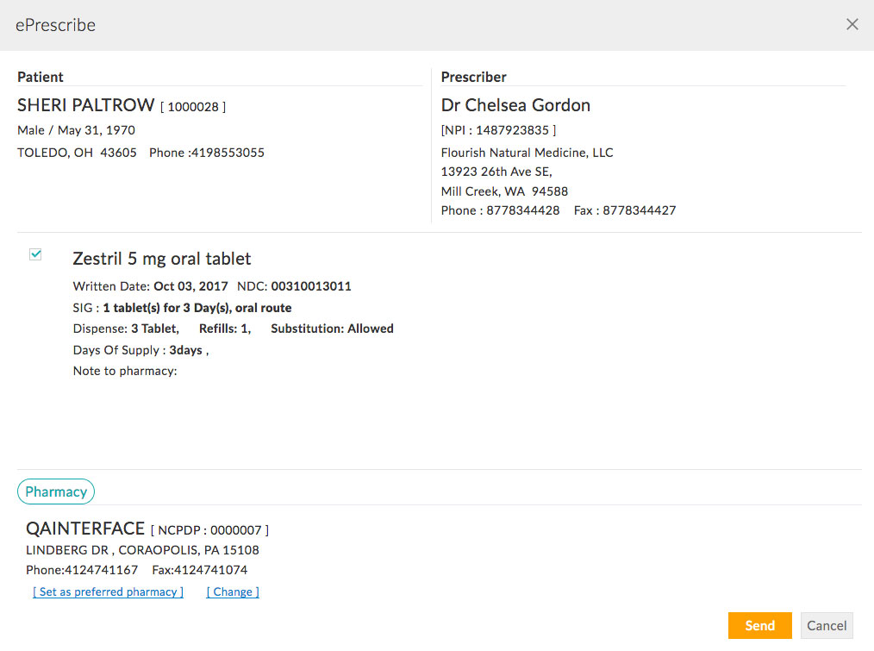
Task: Click the SIG instructions text
Action: (197, 308)
